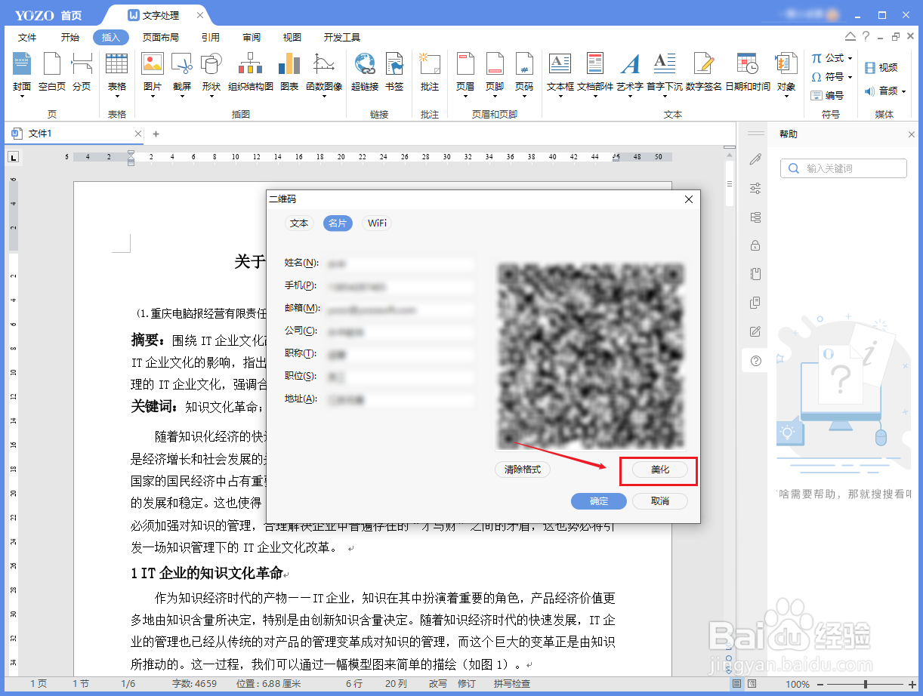Insert a 视频 video
923x696 pixels.
pyautogui.click(x=881, y=68)
